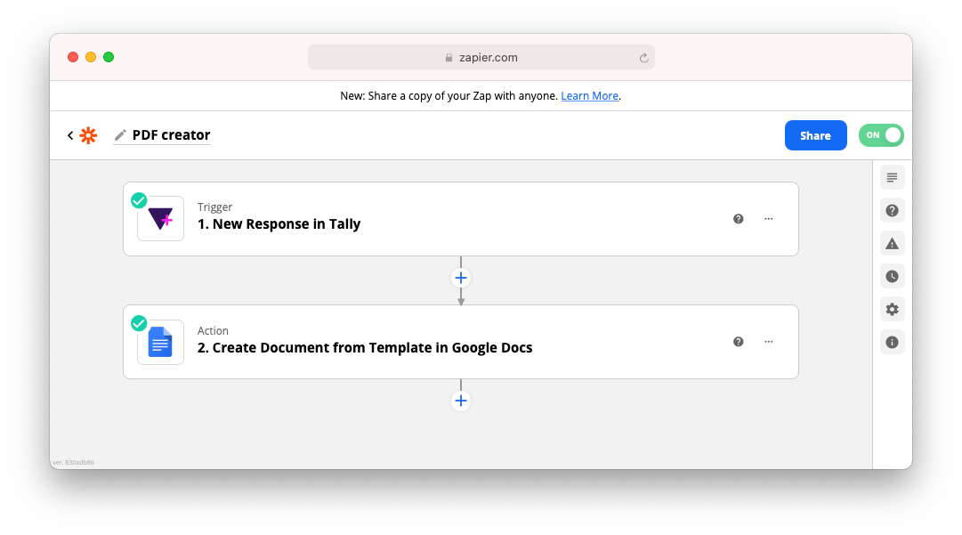Click the zapier.com address bar
Image resolution: width=962 pixels, height=535 pixels.
[481, 57]
